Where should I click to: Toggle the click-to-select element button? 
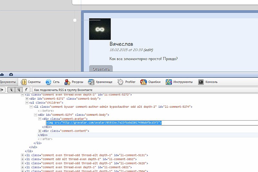click(x=11, y=90)
